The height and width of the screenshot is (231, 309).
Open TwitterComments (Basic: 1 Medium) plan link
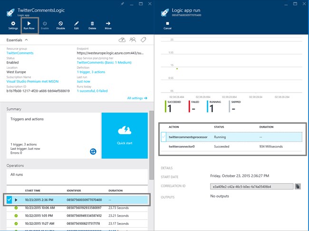click(104, 63)
